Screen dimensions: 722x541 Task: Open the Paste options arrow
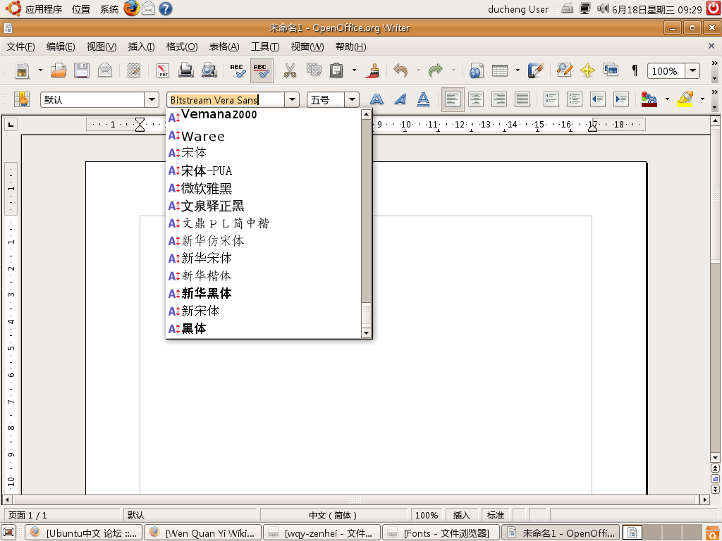354,71
